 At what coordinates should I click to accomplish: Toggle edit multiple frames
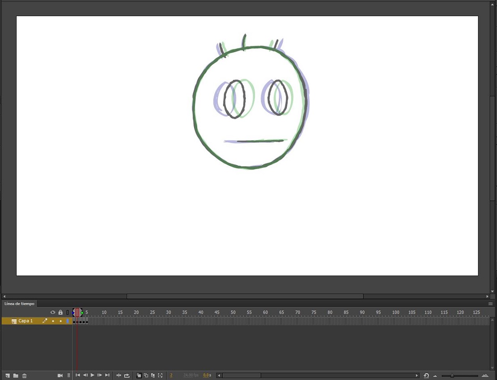[x=154, y=376]
